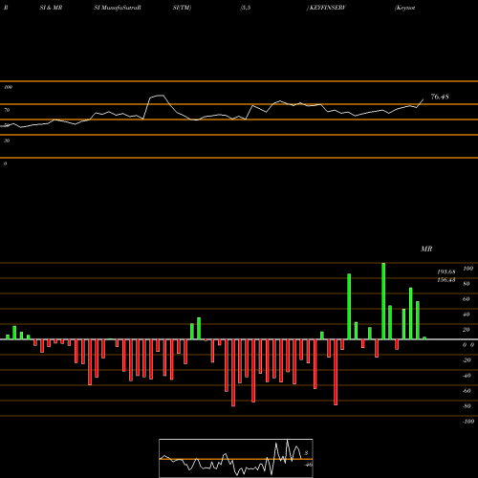The image size is (478, 478).
Task: Click the -100 axis label in MR panel
Action: click(468, 422)
